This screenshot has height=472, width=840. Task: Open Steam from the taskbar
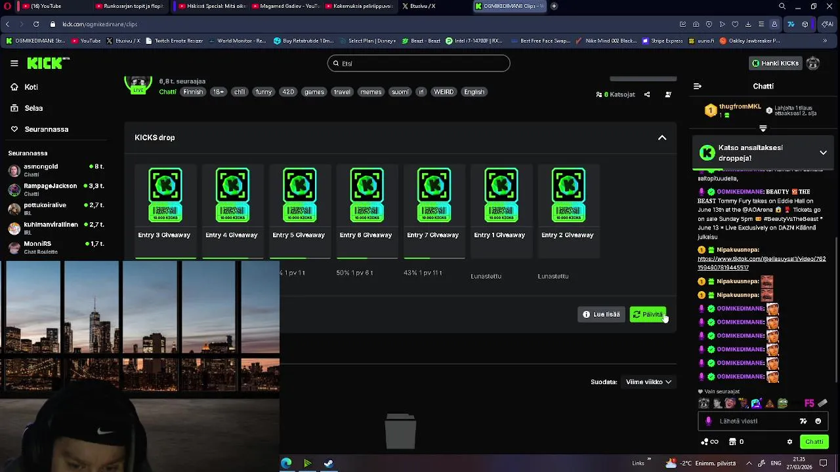click(329, 463)
